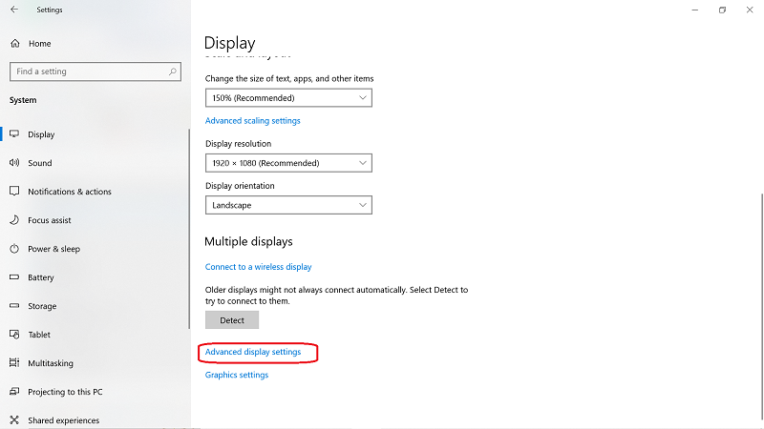Click the Home icon in the sidebar

[14, 44]
